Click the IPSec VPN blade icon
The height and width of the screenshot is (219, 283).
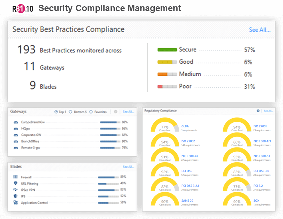[16, 190]
